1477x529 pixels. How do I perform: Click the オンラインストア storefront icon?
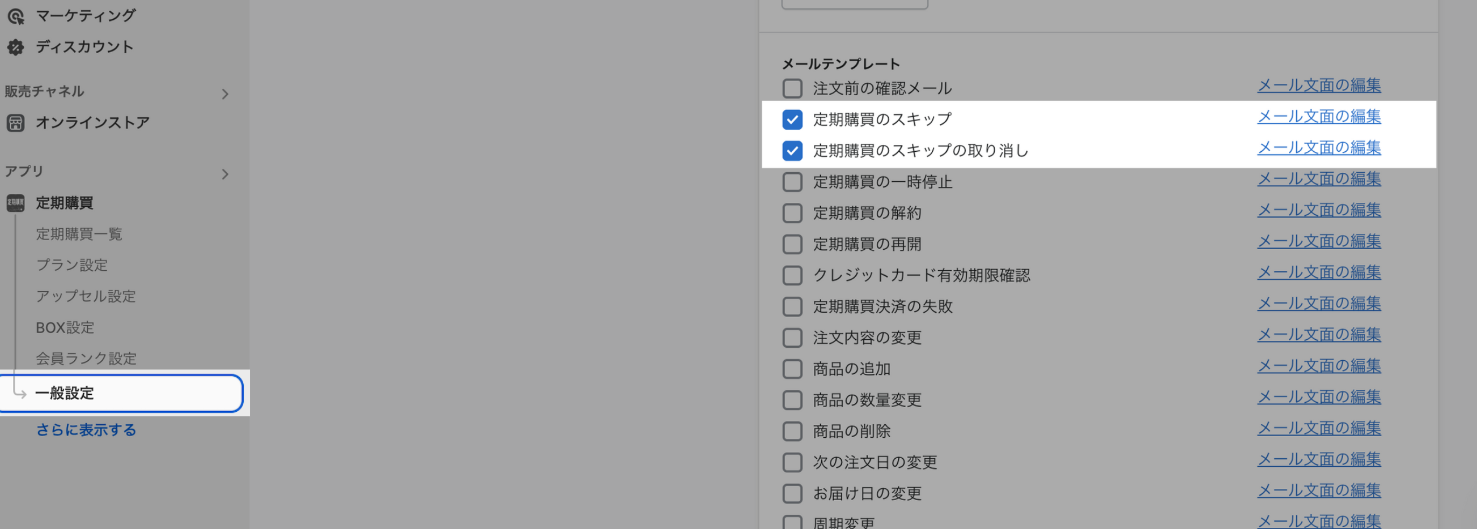tap(15, 123)
